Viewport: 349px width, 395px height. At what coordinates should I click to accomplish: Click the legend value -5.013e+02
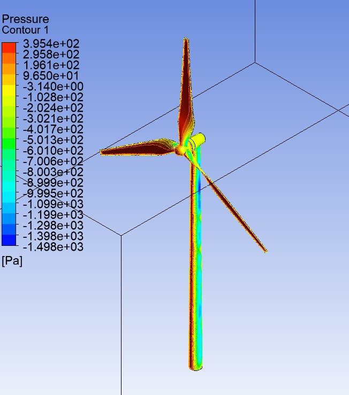click(x=53, y=140)
